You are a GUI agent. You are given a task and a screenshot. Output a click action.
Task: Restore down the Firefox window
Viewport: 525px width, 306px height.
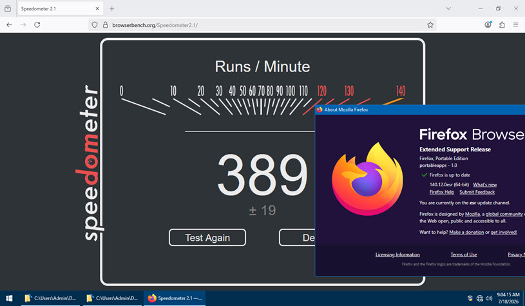498,8
